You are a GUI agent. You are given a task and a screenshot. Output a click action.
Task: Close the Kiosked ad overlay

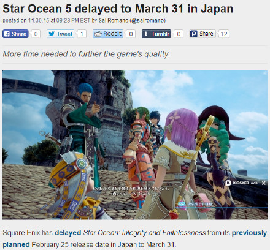(x=264, y=183)
